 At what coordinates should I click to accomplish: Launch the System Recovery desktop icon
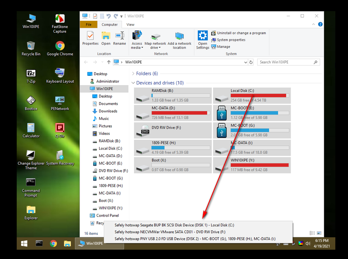click(x=60, y=158)
